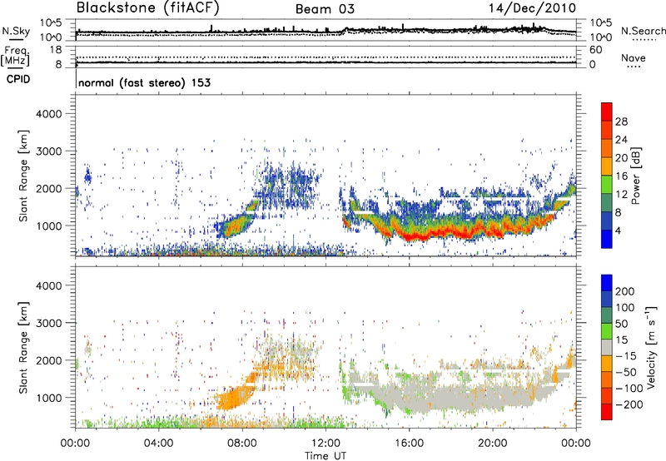Screen dimensions: 666x461
Task: Click the 04:00 time axis tick label
Action: pyautogui.click(x=159, y=444)
